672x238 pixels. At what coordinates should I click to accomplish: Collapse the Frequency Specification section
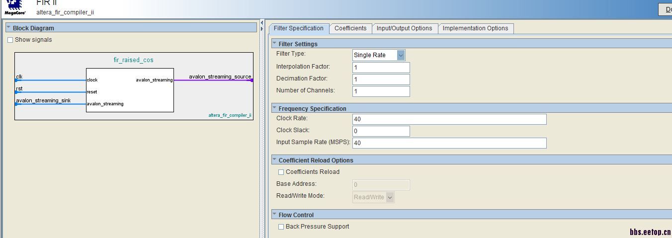(274, 108)
